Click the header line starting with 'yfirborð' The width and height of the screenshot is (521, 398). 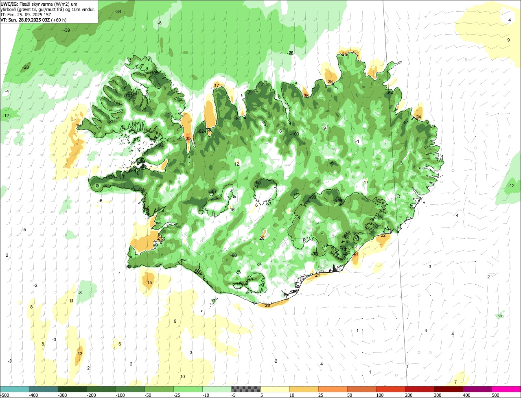pos(48,9)
